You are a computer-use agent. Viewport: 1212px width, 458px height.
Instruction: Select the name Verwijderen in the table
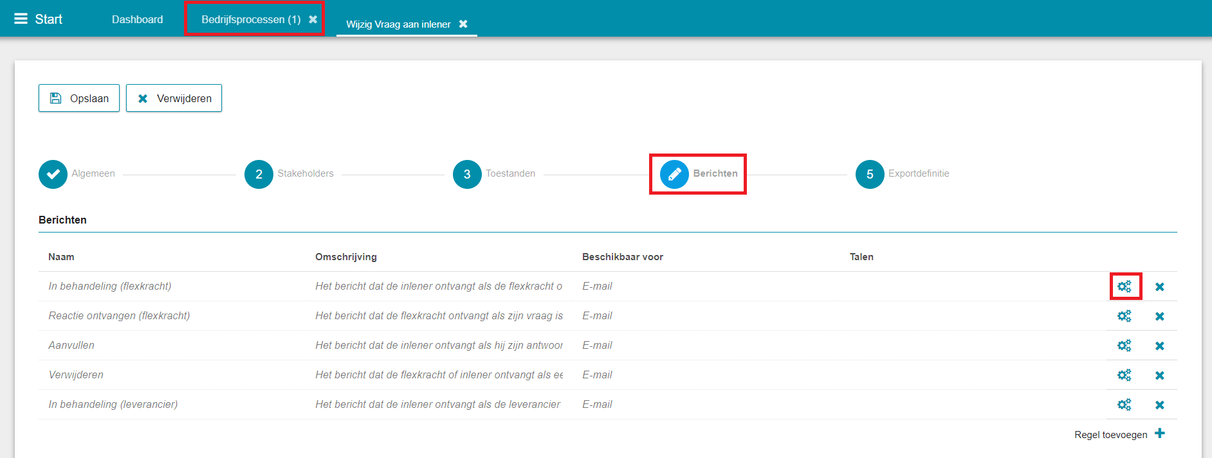76,374
